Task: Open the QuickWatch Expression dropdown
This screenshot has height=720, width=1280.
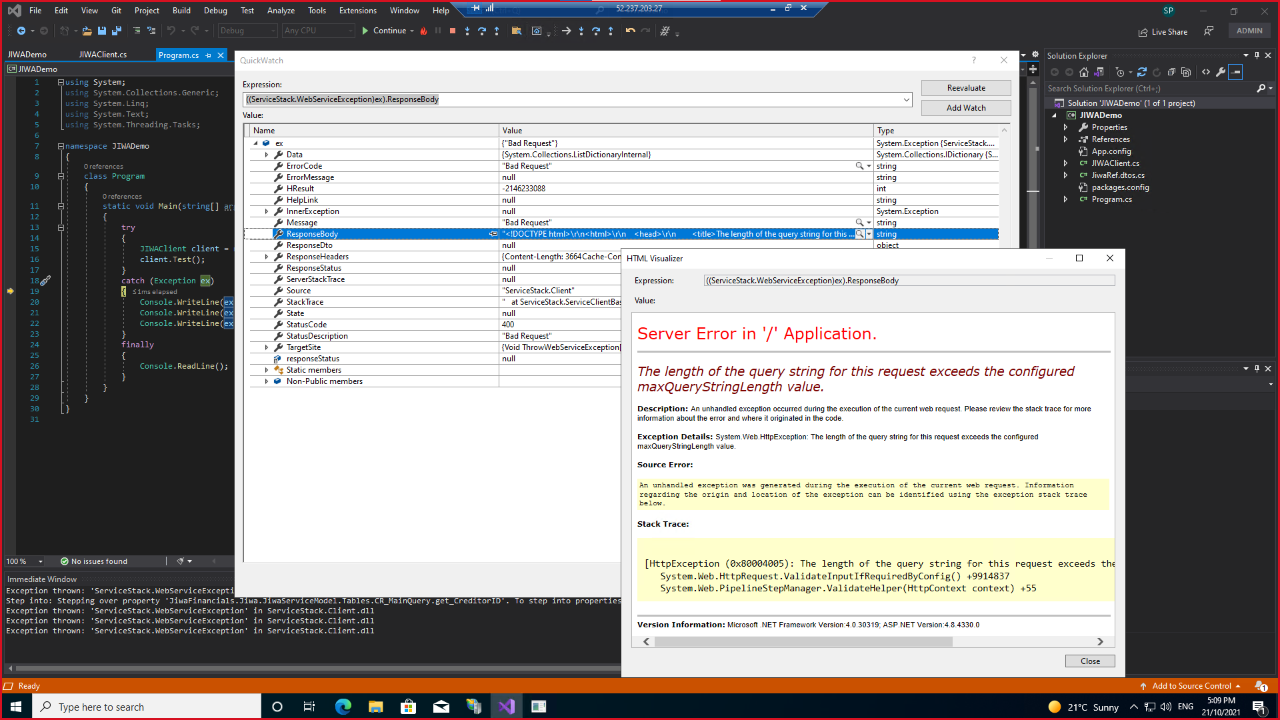Action: click(906, 99)
